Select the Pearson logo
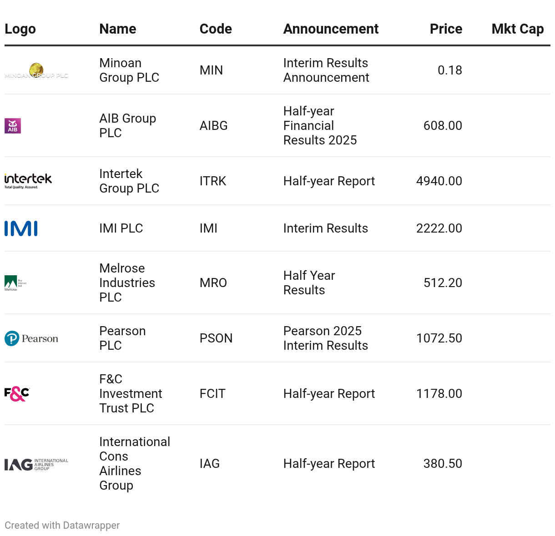This screenshot has height=536, width=555. point(31,338)
